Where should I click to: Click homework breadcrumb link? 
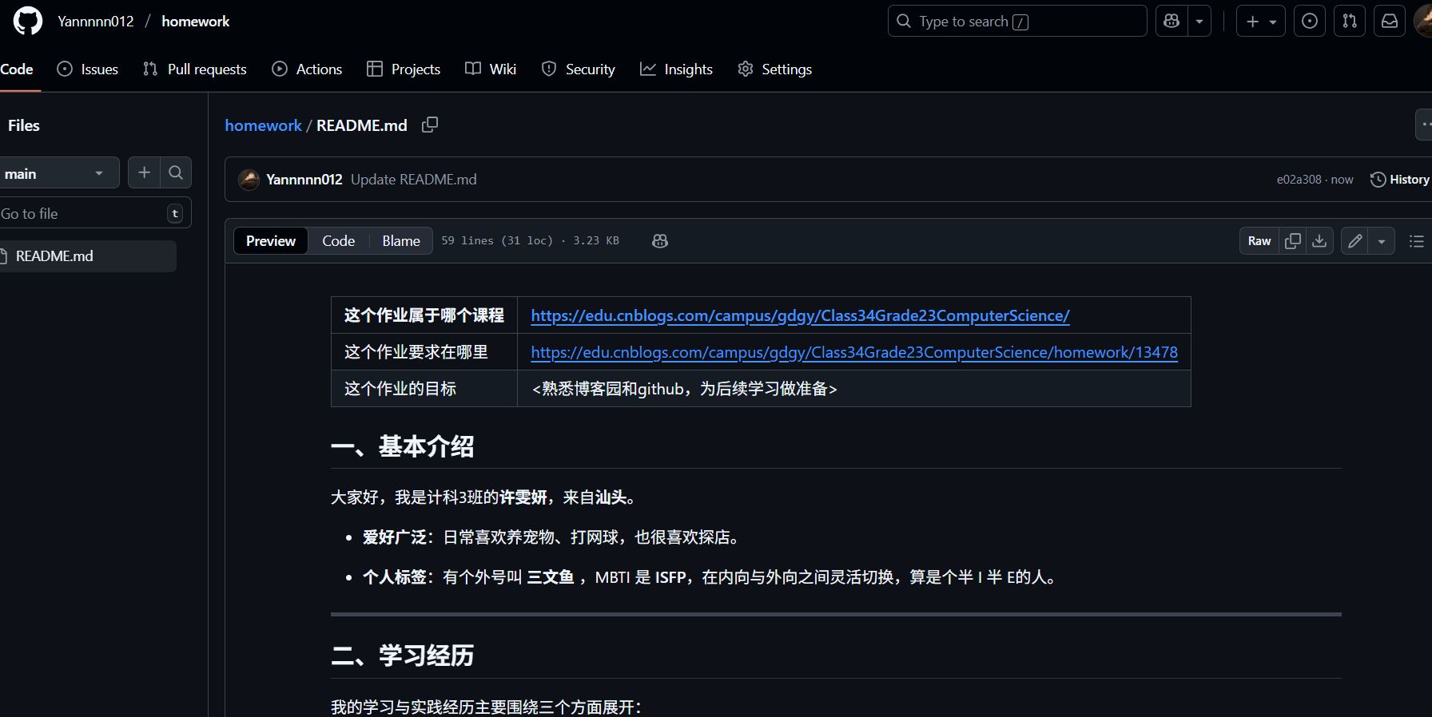point(263,125)
